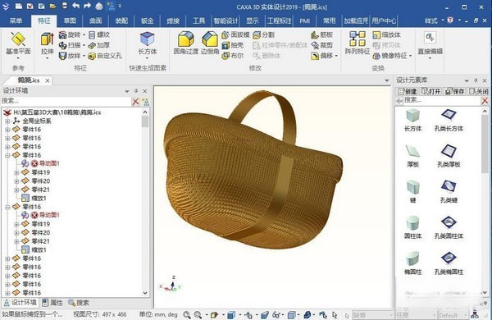Use the 加厚 thicken tool
This screenshot has height=320, width=492.
click(99, 45)
